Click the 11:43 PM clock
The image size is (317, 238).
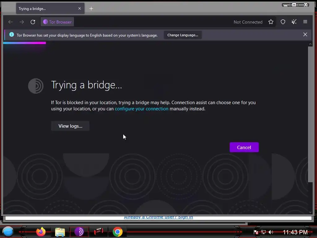[295, 232]
